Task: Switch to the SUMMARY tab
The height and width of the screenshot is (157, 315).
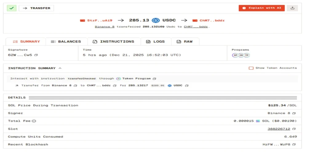Action: (x=26, y=42)
